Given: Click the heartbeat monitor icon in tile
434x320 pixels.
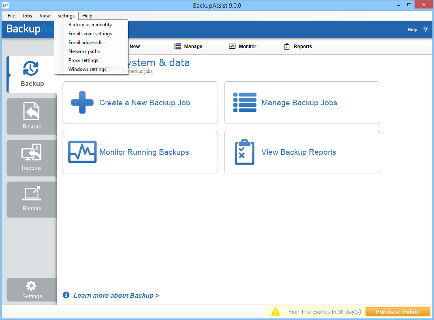Looking at the screenshot, I should pos(83,152).
